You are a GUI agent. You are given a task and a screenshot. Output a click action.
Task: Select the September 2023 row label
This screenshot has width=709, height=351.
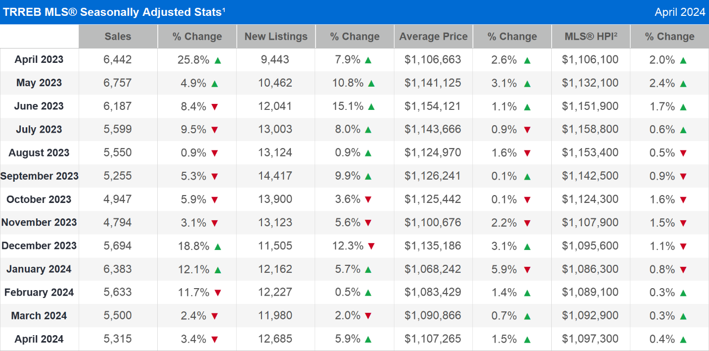click(39, 176)
